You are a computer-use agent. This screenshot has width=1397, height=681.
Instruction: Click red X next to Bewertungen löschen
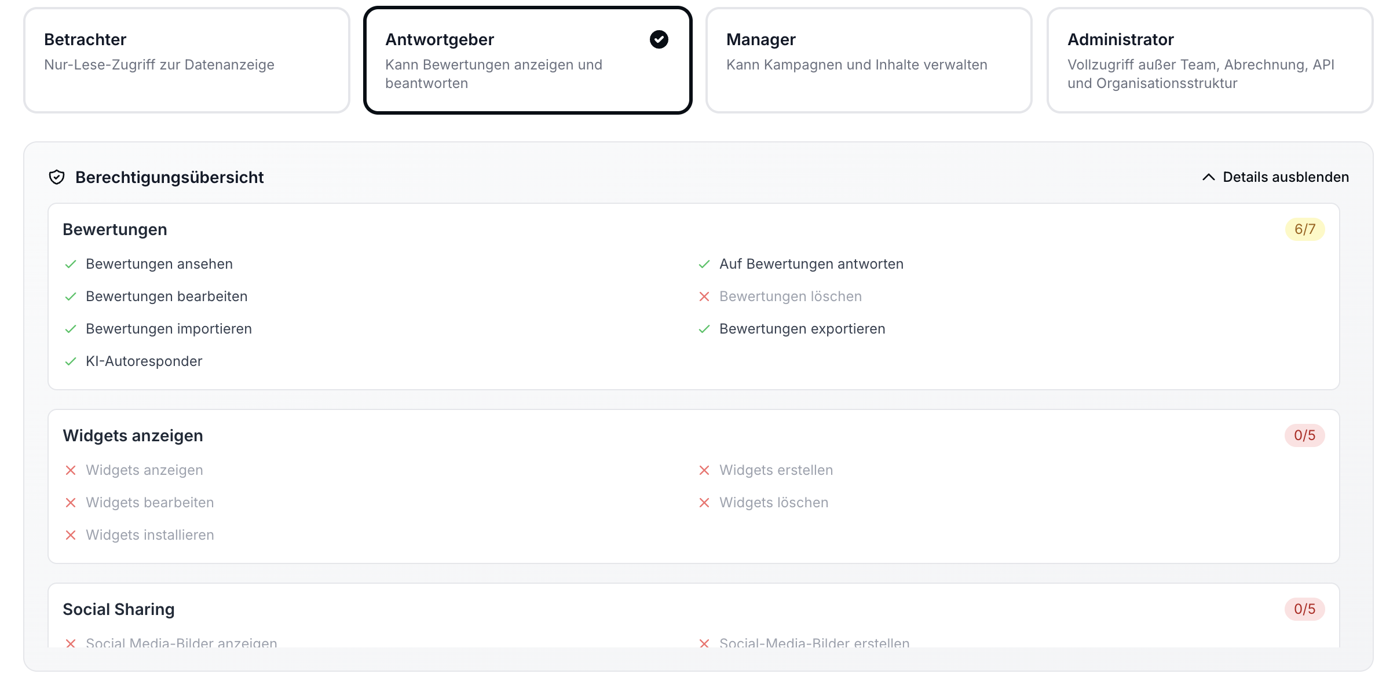pos(704,296)
